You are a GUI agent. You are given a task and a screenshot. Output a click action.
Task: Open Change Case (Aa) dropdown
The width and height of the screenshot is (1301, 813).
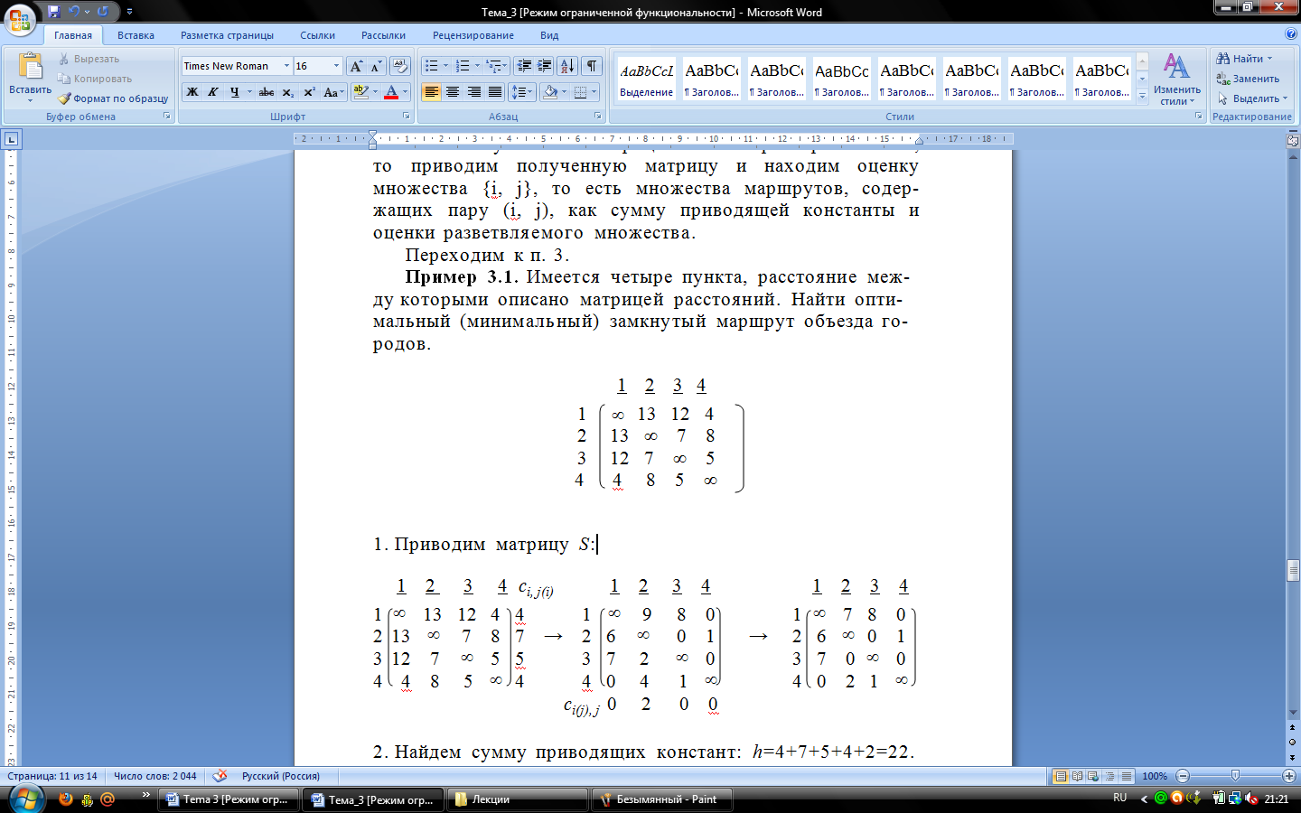pos(333,92)
